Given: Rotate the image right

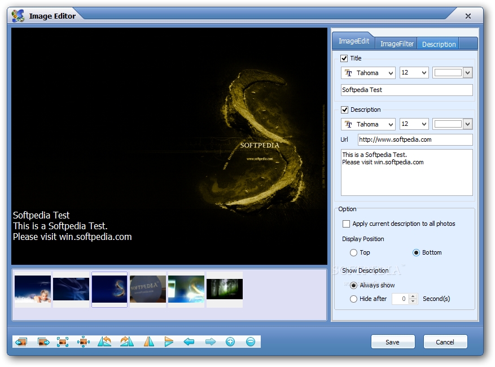Looking at the screenshot, I should click(127, 342).
